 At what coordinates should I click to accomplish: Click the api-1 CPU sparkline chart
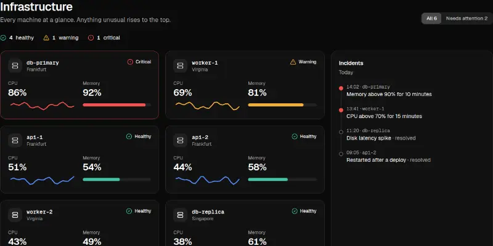pyautogui.click(x=42, y=180)
